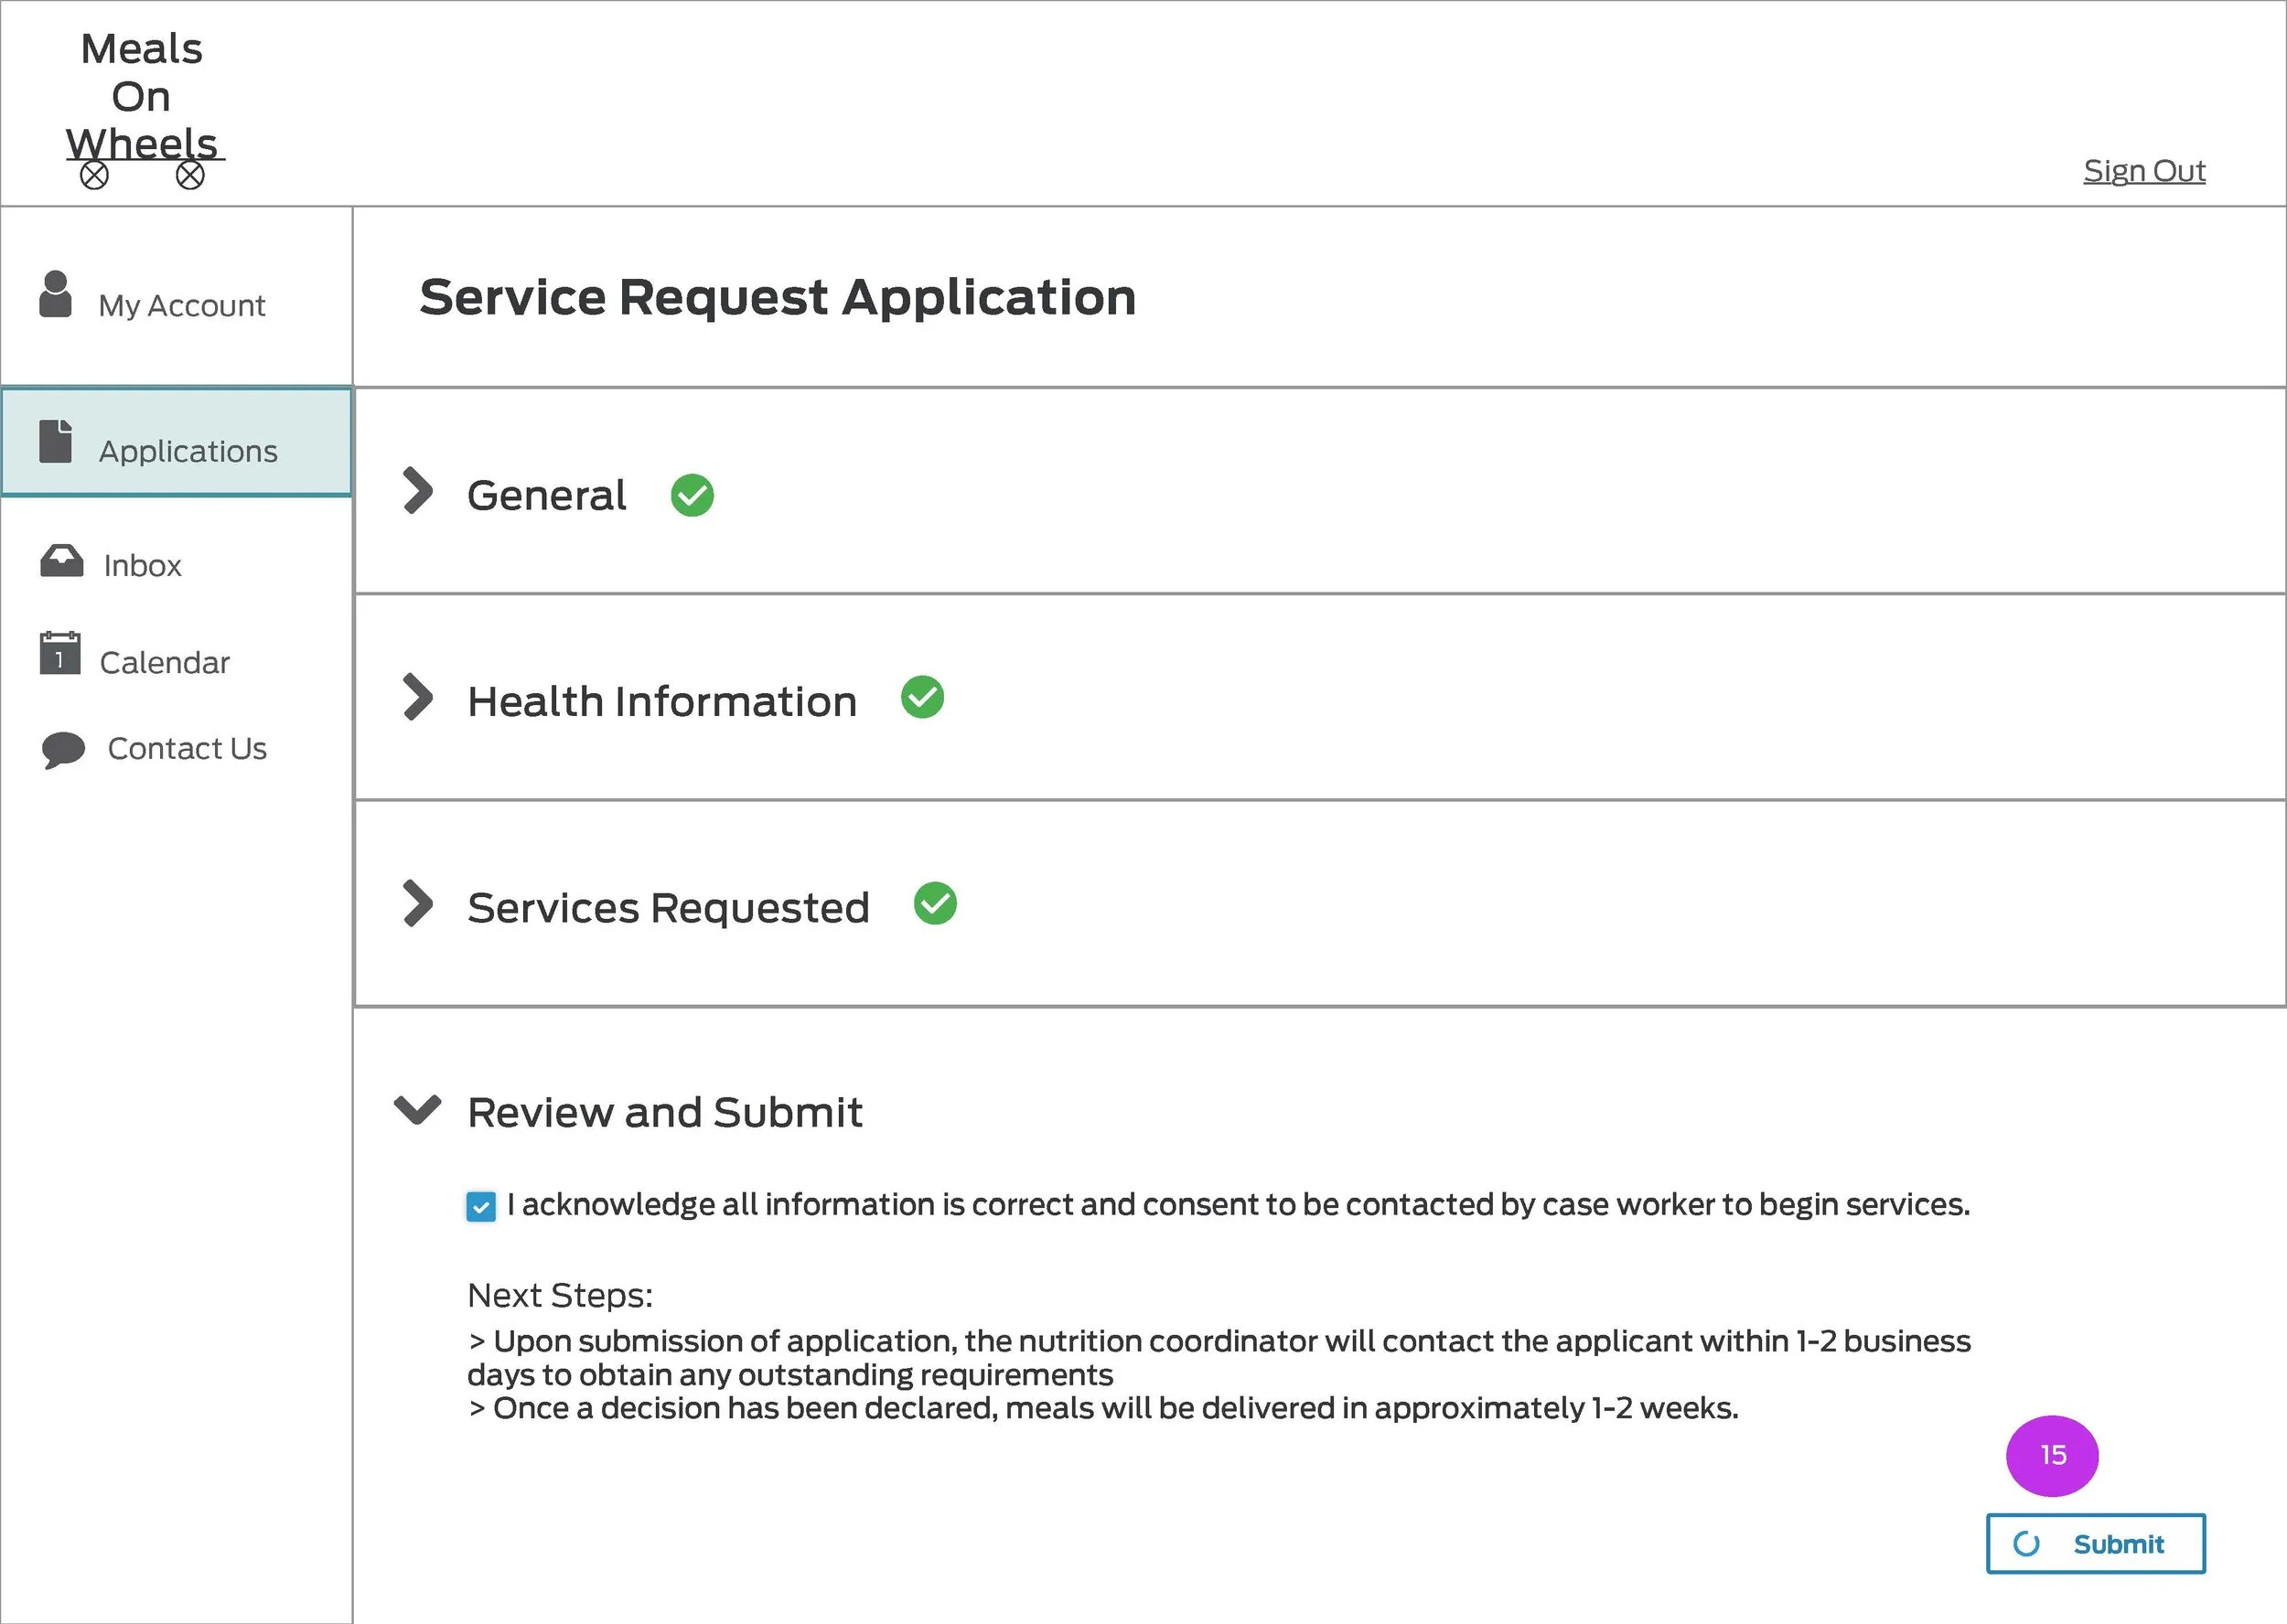Click the My Account person icon
Viewport: 2287px width, 1624px height.
tap(55, 294)
